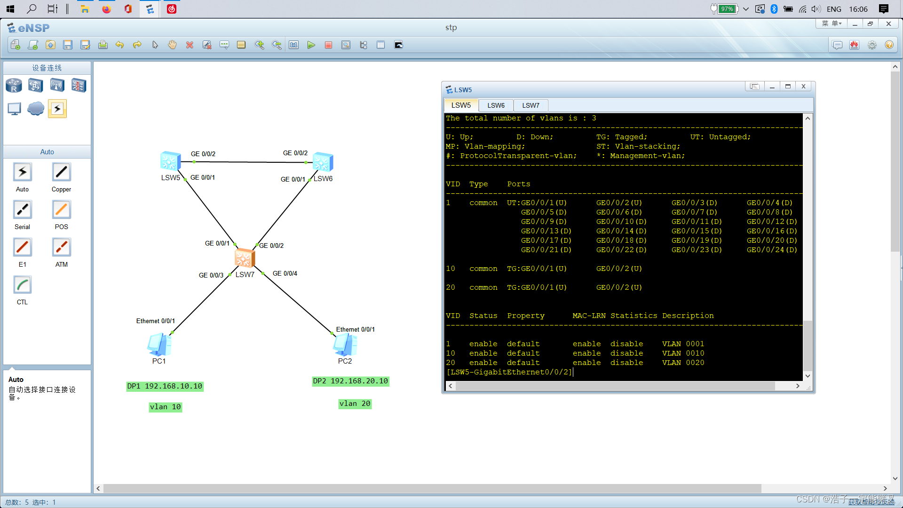Select the WLAN device category icon

(x=57, y=86)
